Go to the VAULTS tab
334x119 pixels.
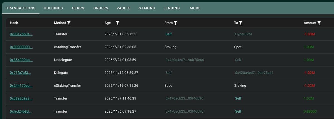[124, 8]
